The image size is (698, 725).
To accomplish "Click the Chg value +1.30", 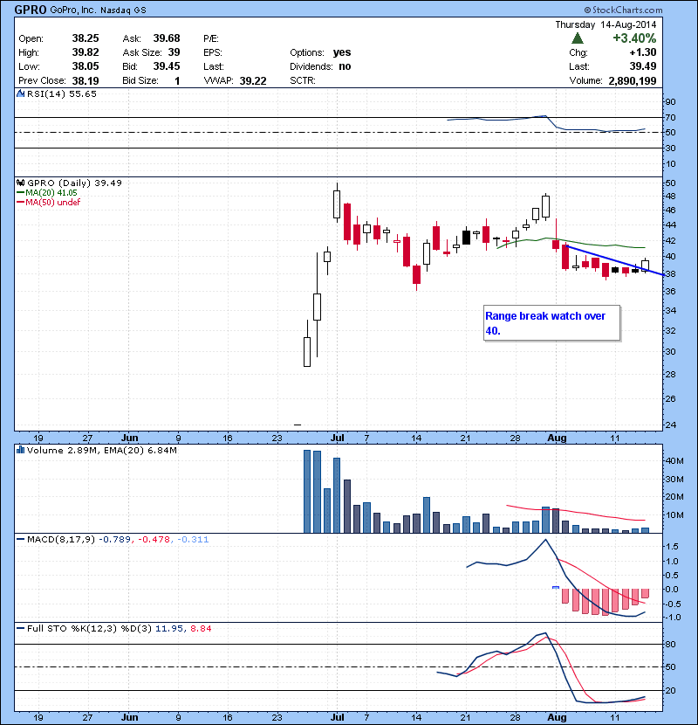I will pos(642,52).
